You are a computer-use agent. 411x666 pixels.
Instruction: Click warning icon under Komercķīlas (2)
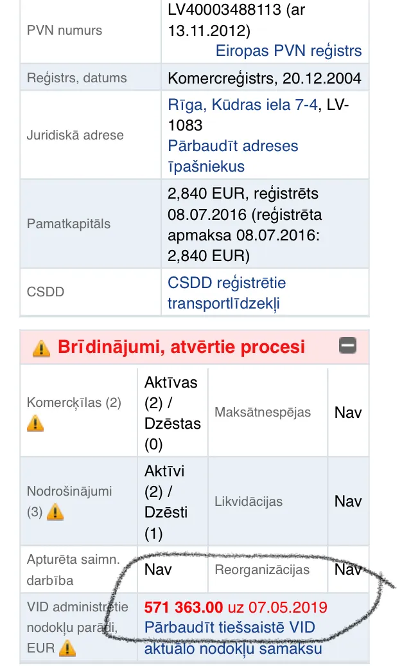pyautogui.click(x=35, y=424)
